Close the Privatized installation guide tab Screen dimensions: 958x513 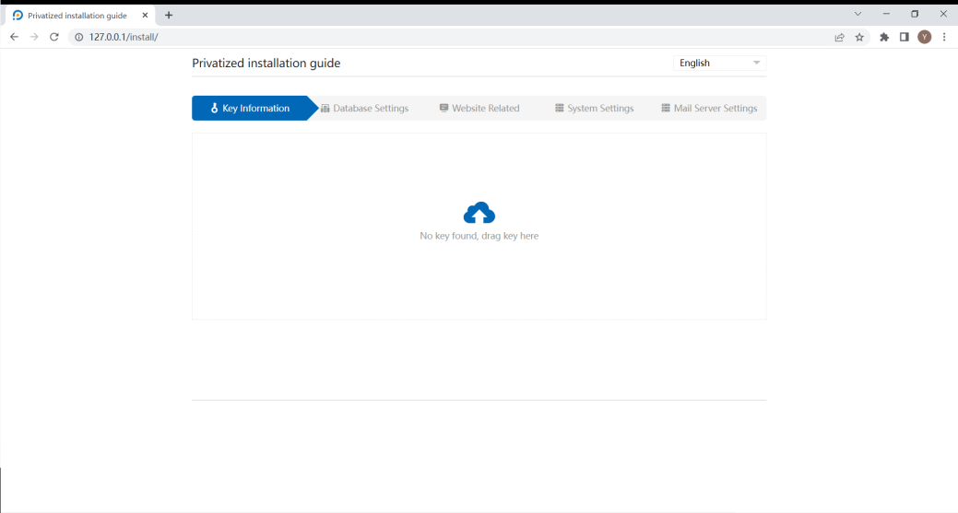coord(145,16)
